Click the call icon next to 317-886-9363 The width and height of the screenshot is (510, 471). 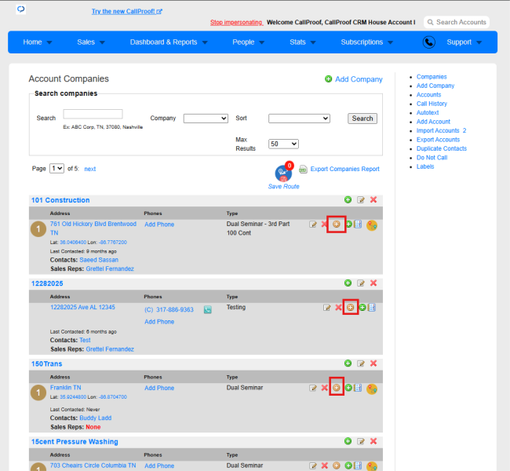(207, 309)
